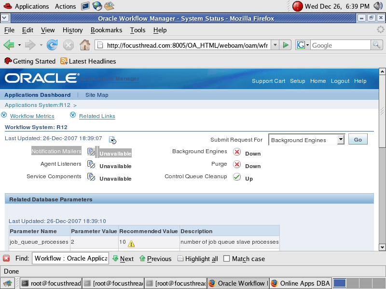Image resolution: width=386 pixels, height=289 pixels.
Task: Open the Notification Mailers configuration icon
Action: pyautogui.click(x=90, y=151)
